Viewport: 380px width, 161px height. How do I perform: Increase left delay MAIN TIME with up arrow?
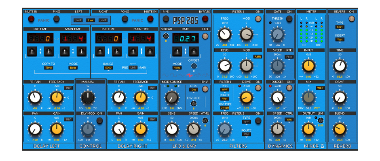(x=65, y=52)
